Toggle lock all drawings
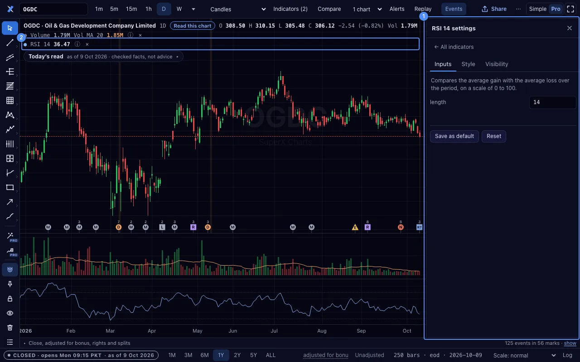Viewport: 580px width, 362px height. 10,299
